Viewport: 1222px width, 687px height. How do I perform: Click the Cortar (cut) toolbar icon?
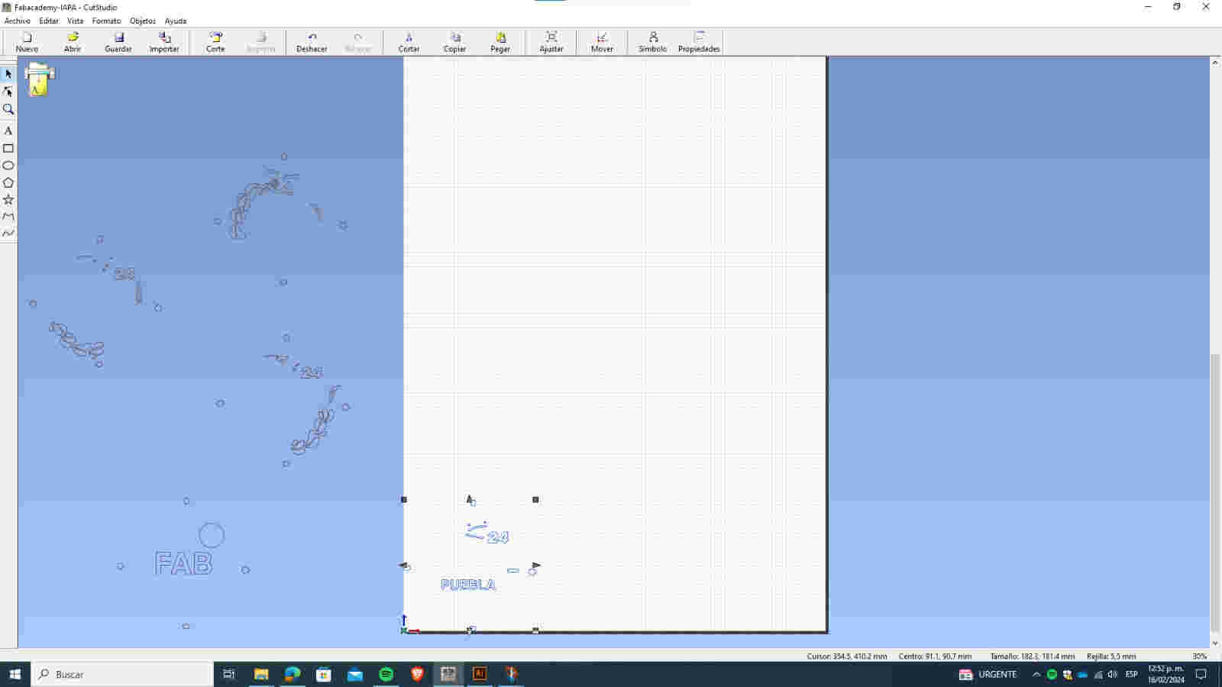(x=409, y=42)
